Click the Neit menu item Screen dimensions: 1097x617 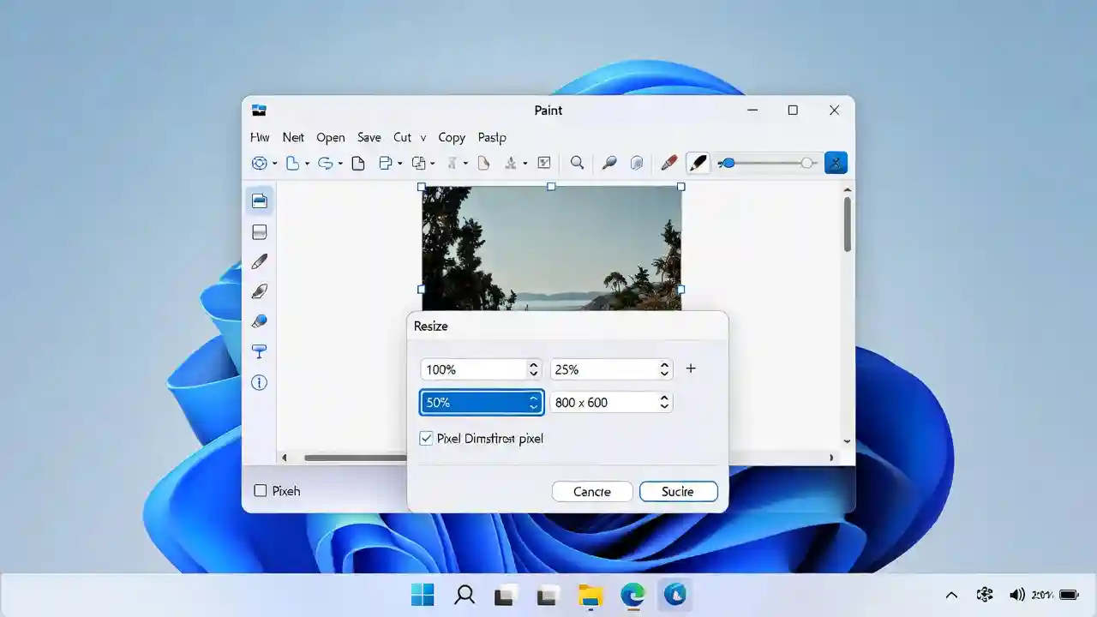coord(293,137)
